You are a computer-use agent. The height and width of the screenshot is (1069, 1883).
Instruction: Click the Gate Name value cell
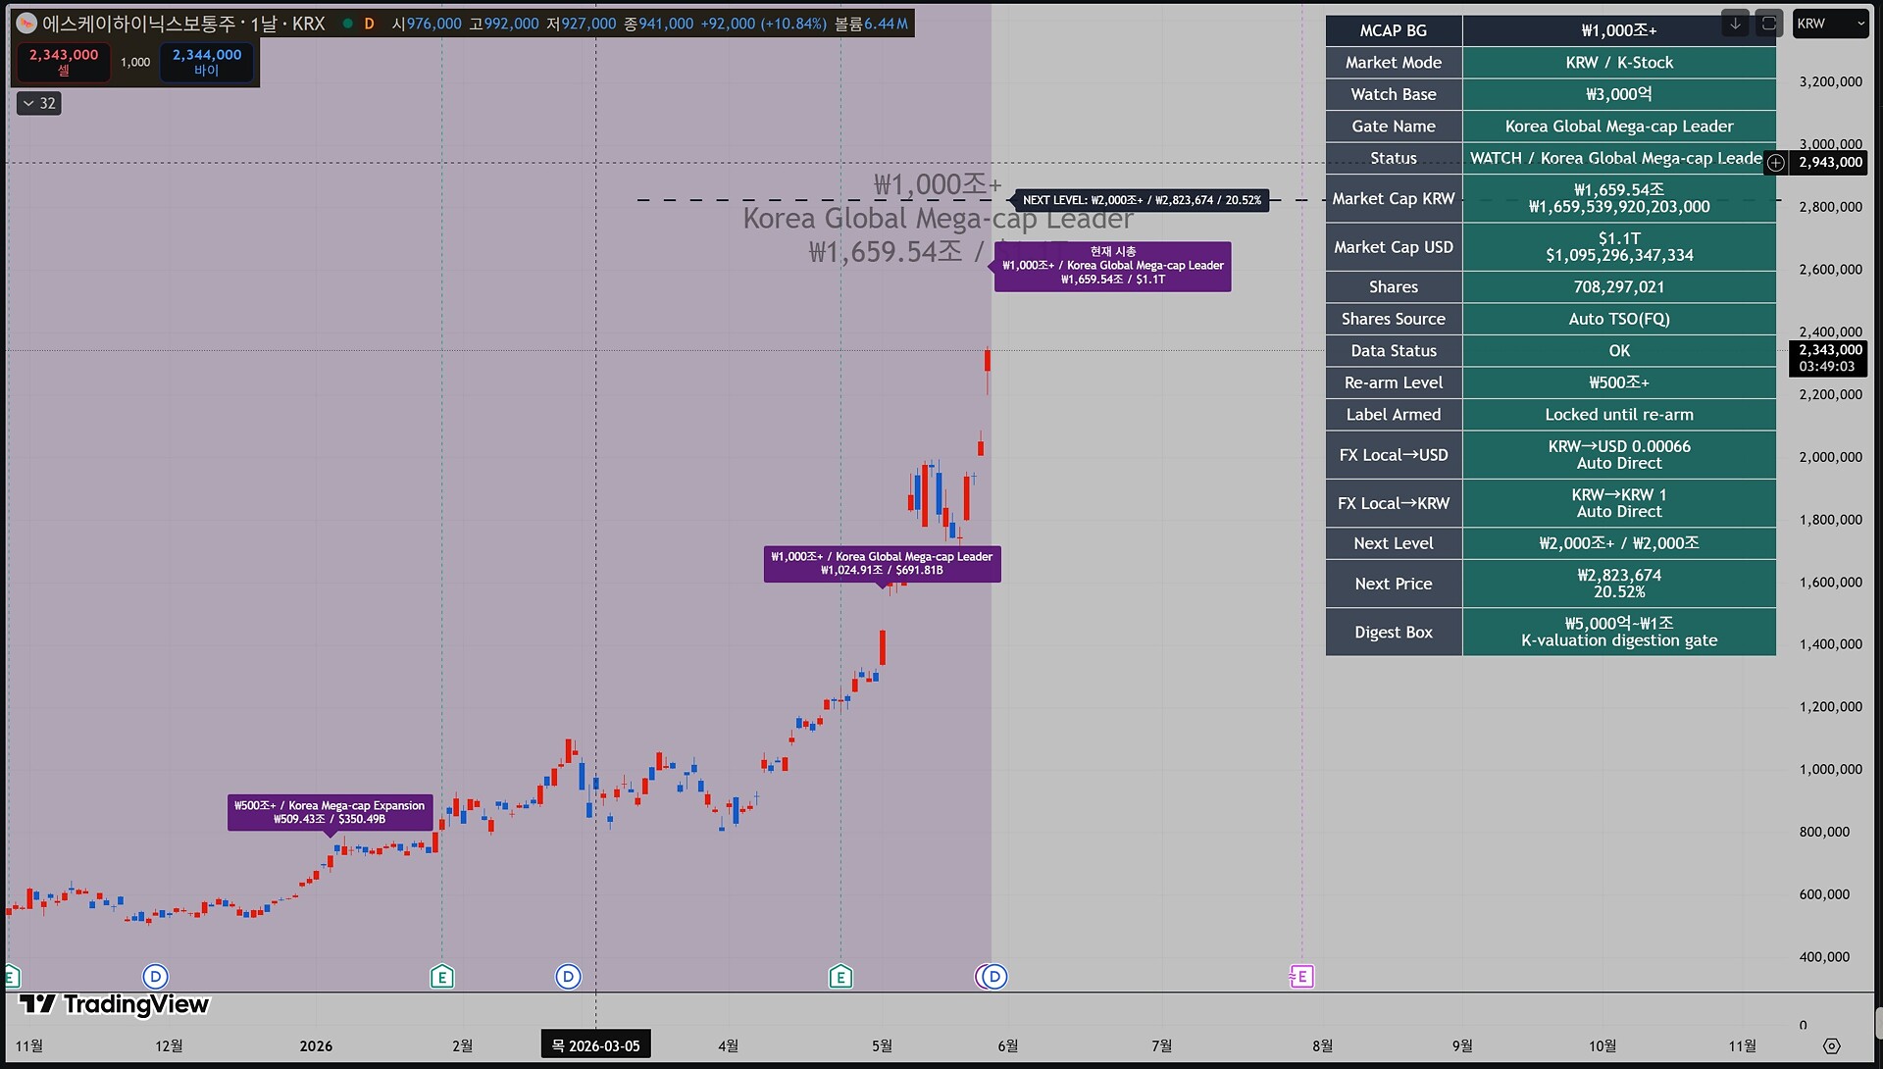1619,127
